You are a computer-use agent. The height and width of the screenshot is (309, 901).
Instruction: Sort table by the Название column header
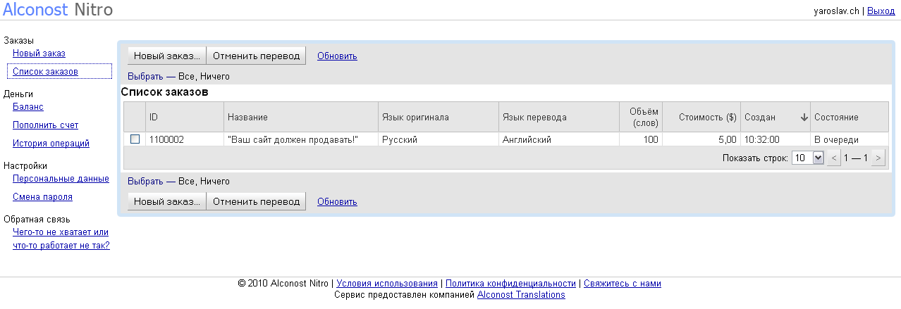click(247, 118)
